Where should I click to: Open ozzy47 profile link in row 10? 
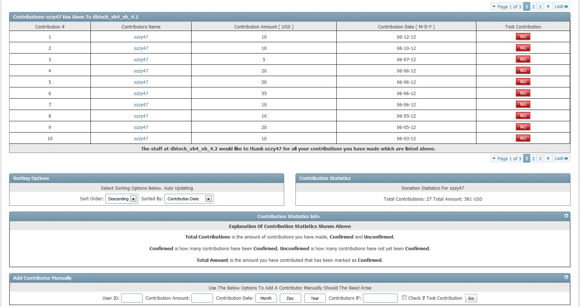[141, 139]
